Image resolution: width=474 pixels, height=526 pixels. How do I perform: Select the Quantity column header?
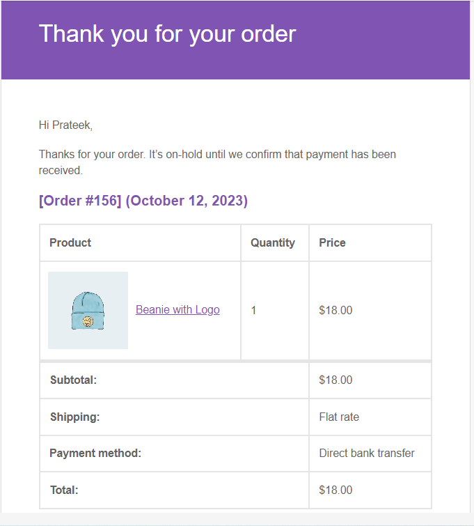pyautogui.click(x=273, y=242)
